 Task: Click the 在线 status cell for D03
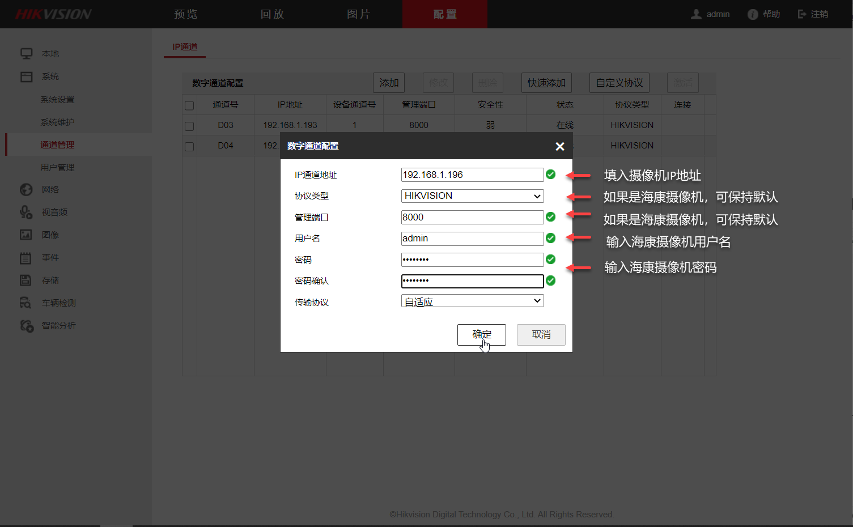[x=565, y=125]
